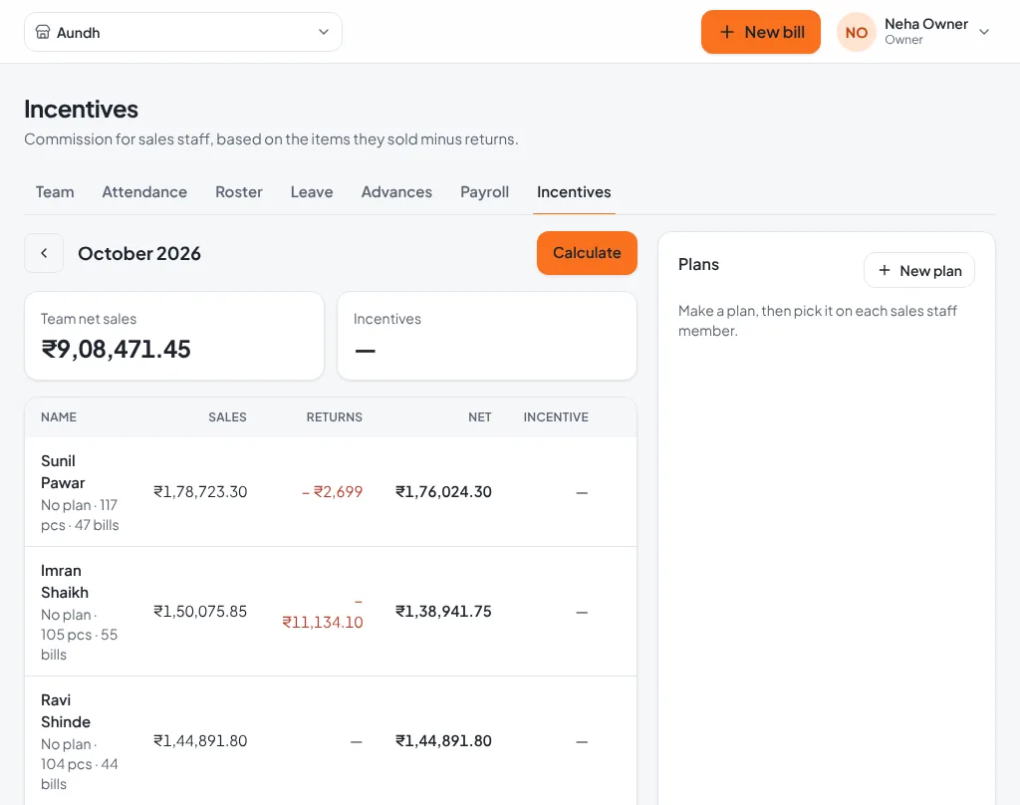Click the Plans panel heading

(x=698, y=264)
